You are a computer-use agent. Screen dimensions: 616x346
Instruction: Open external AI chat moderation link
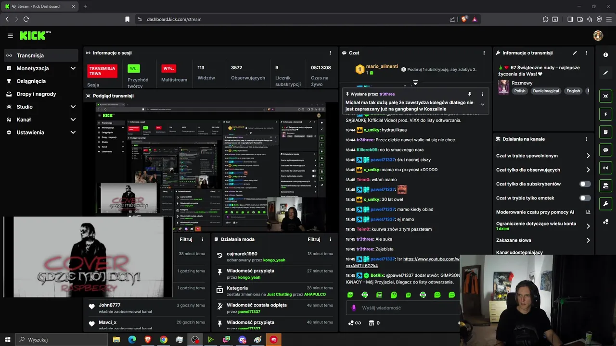click(588, 212)
